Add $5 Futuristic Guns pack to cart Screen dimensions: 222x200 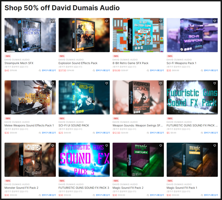tap(209, 133)
